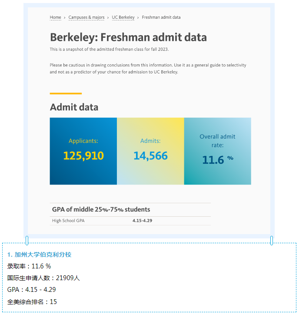299x314 pixels.
Task: Open the Home breadcrumb link
Action: [55, 17]
